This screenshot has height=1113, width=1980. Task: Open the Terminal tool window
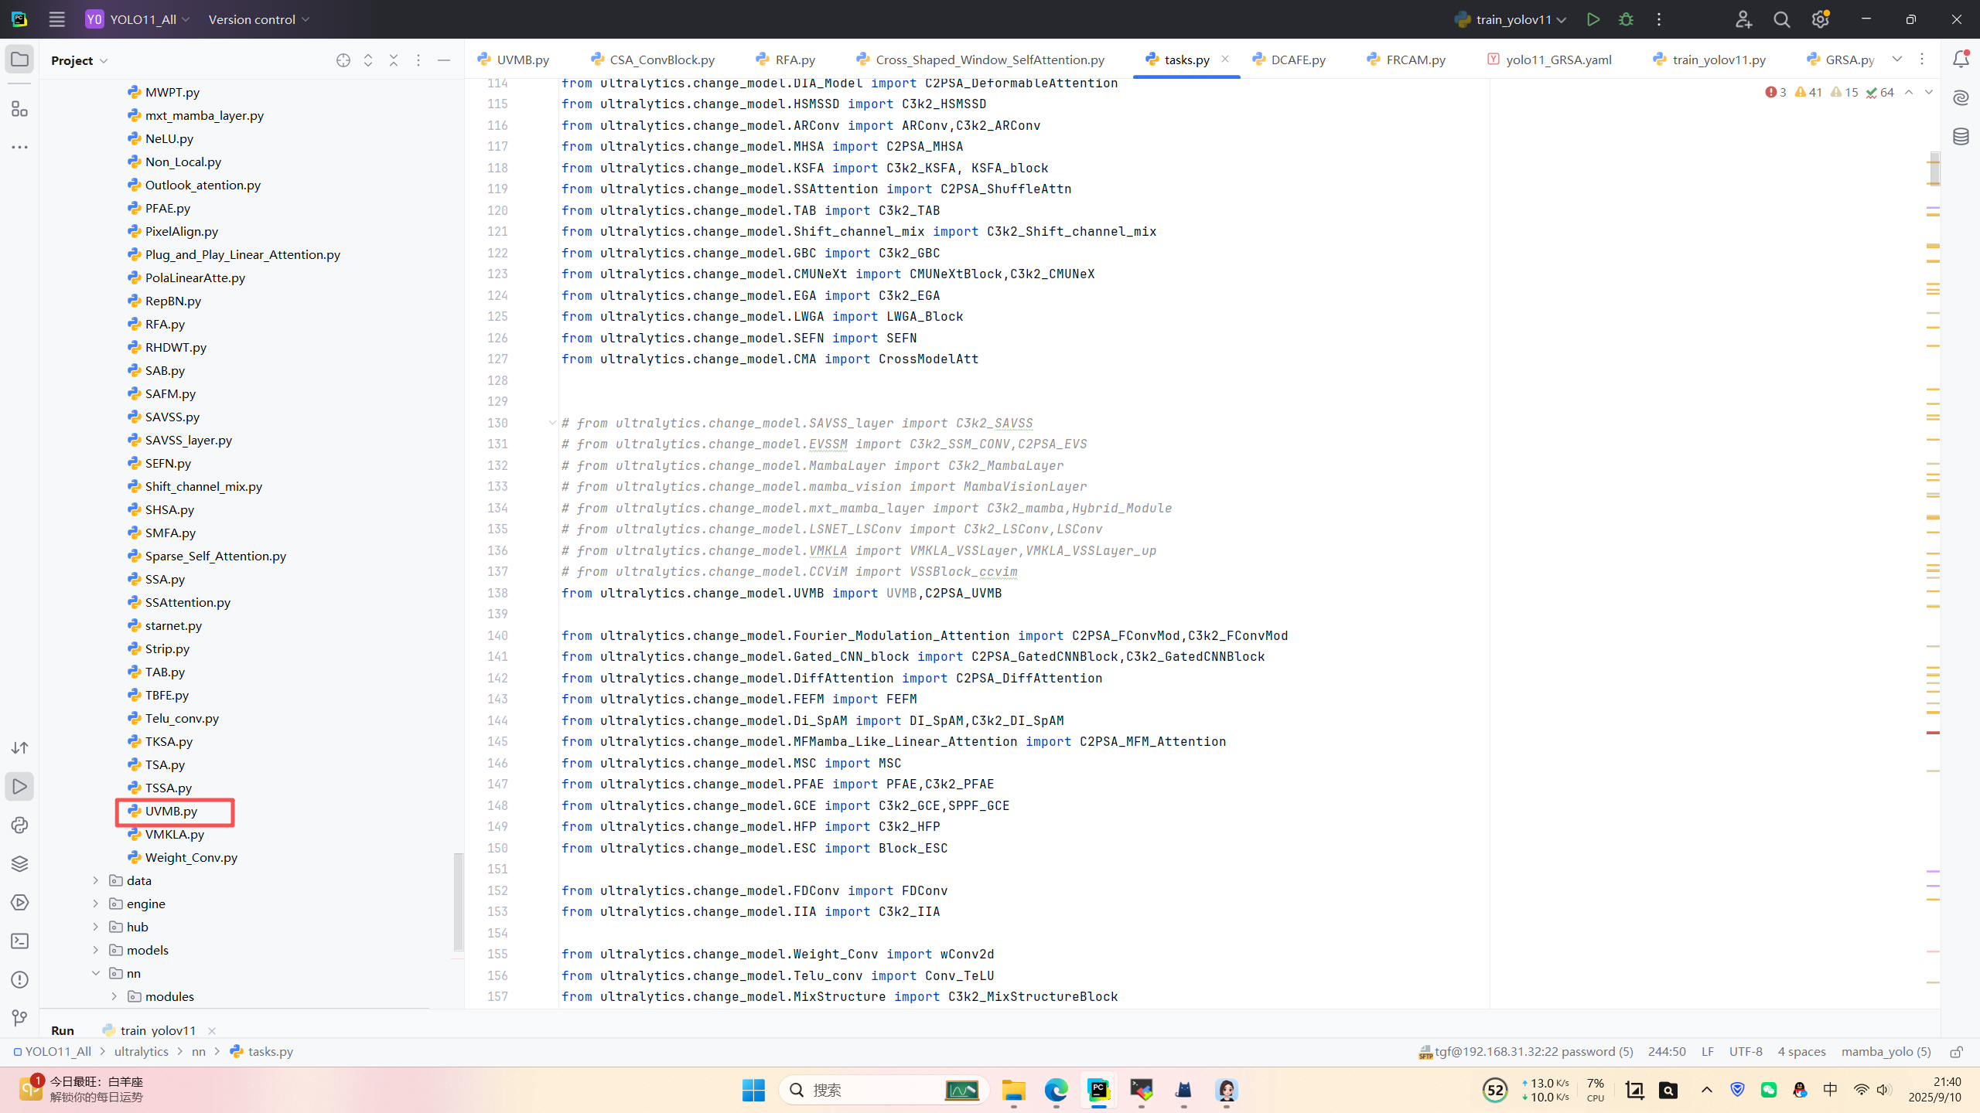tap(19, 941)
